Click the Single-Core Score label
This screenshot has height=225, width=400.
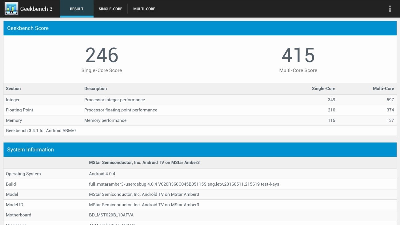tap(102, 70)
